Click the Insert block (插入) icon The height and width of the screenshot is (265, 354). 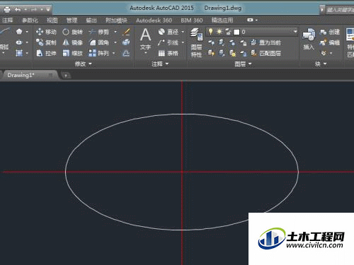309,39
